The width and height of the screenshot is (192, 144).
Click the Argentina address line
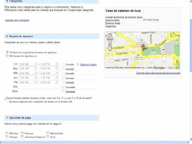[110, 26]
